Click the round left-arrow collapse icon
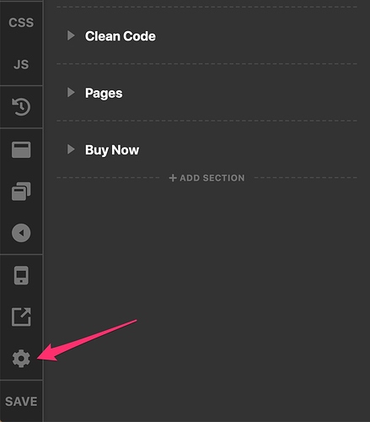Image resolution: width=370 pixels, height=422 pixels. (x=21, y=233)
